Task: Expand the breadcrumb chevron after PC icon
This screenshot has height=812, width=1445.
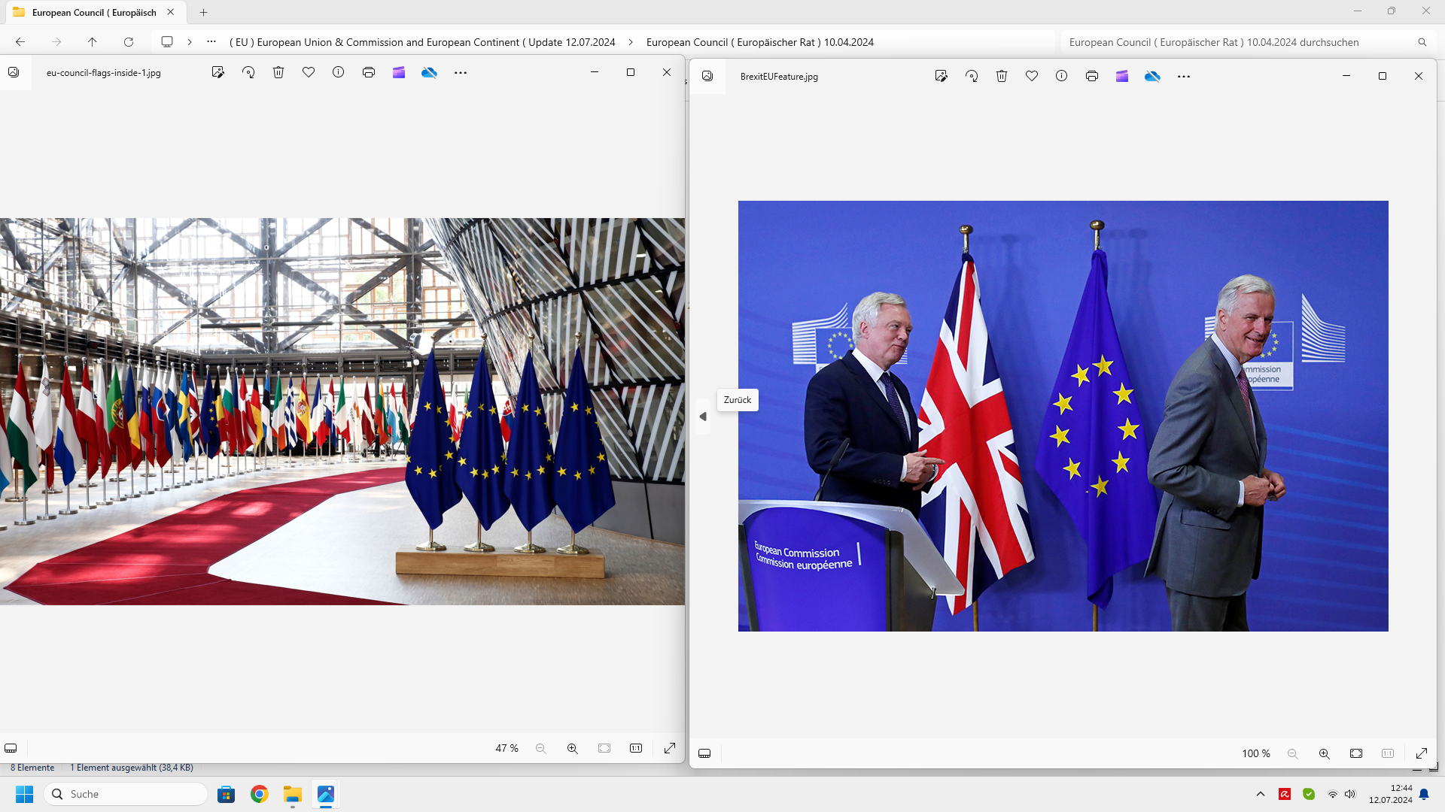Action: [190, 42]
